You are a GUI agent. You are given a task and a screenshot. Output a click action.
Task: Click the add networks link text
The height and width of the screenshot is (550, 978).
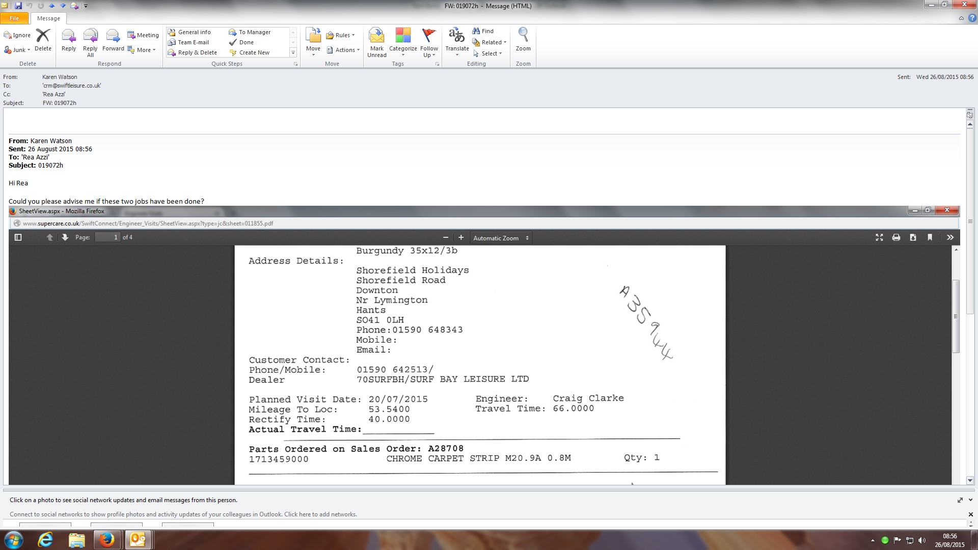coord(320,514)
